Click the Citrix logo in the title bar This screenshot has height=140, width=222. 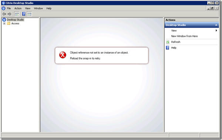[3, 3]
